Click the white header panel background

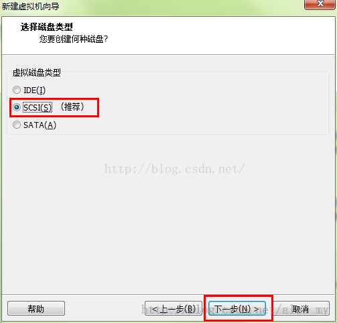(201, 36)
